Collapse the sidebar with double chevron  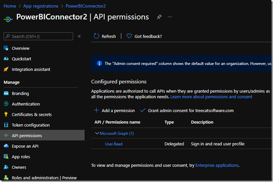79,36
